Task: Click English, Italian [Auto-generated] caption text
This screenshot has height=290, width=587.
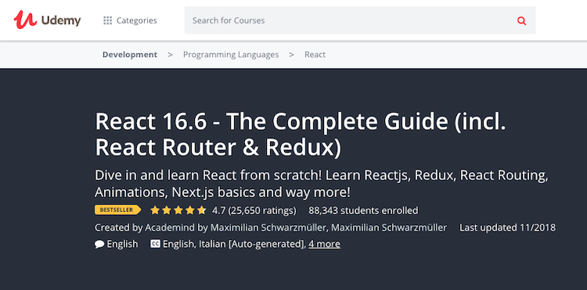Action: coord(233,245)
